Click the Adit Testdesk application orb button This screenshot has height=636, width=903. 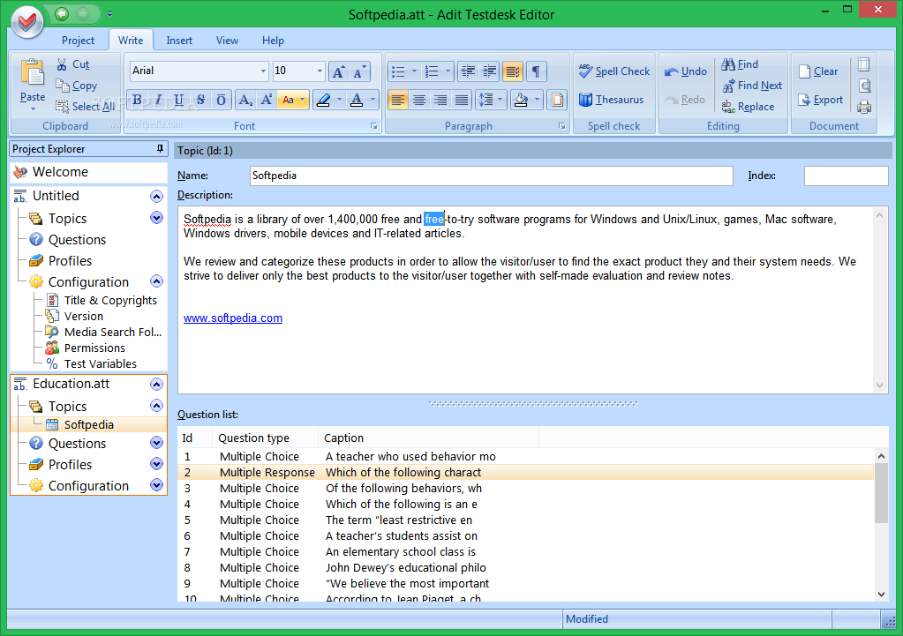[27, 22]
